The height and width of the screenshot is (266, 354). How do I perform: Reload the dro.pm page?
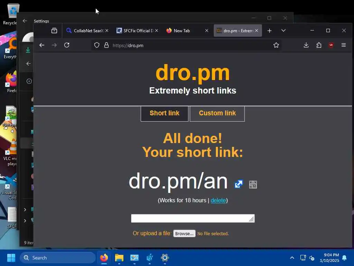[x=67, y=45]
